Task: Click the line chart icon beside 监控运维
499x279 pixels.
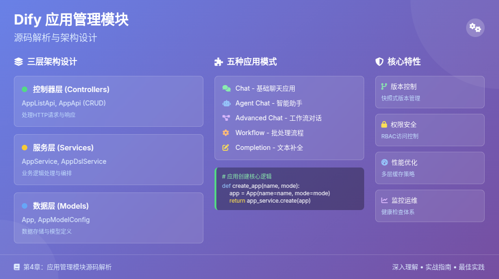Action: [385, 200]
